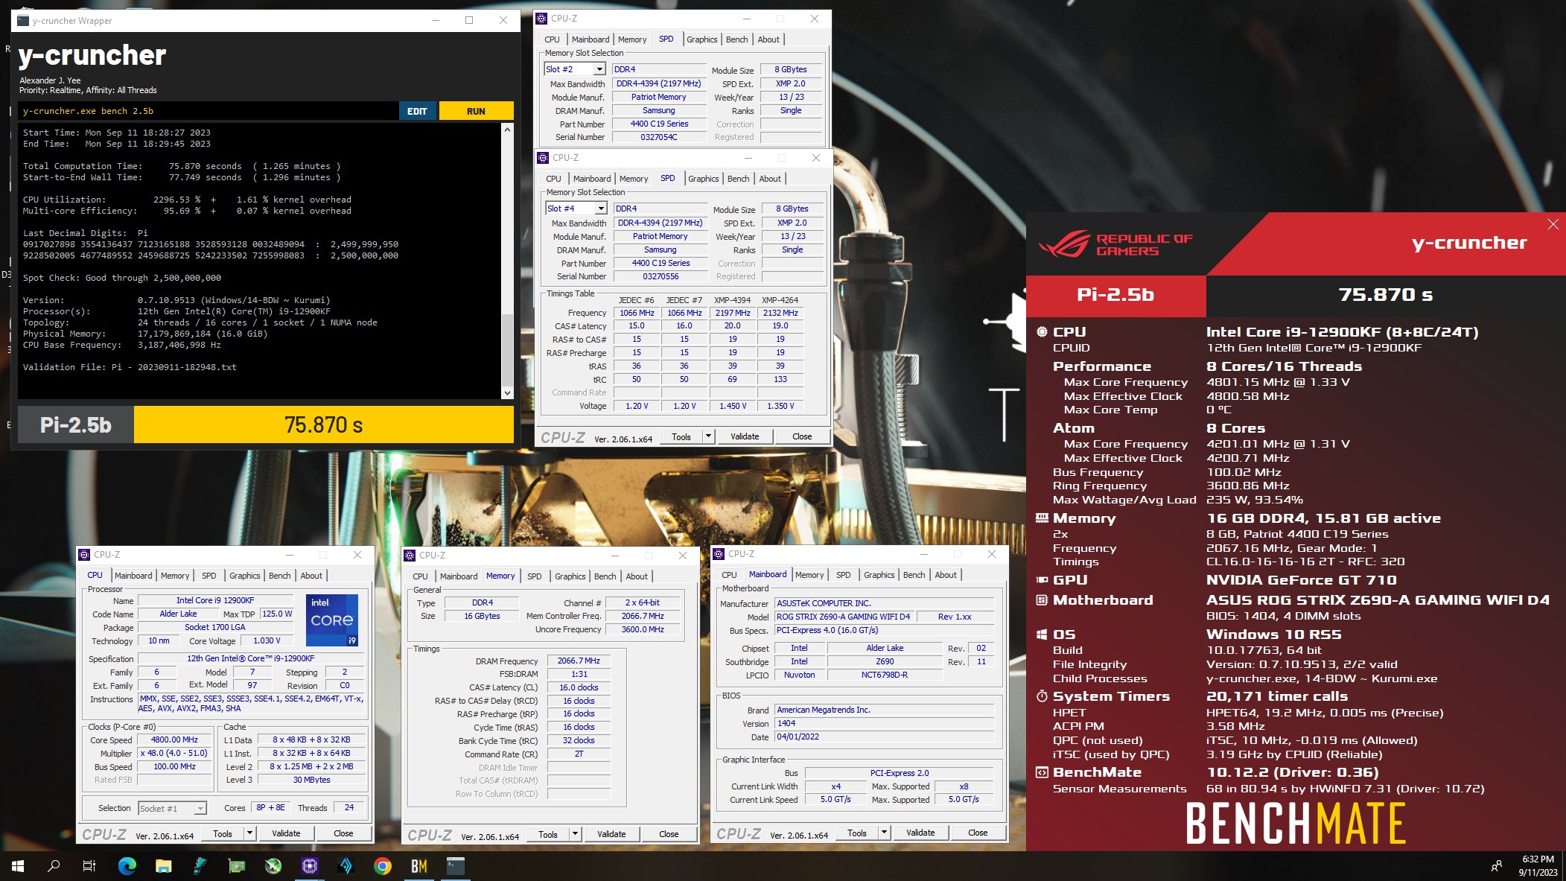Viewport: 1566px width, 881px height.
Task: Click the Chrome taskbar icon
Action: pos(383,866)
